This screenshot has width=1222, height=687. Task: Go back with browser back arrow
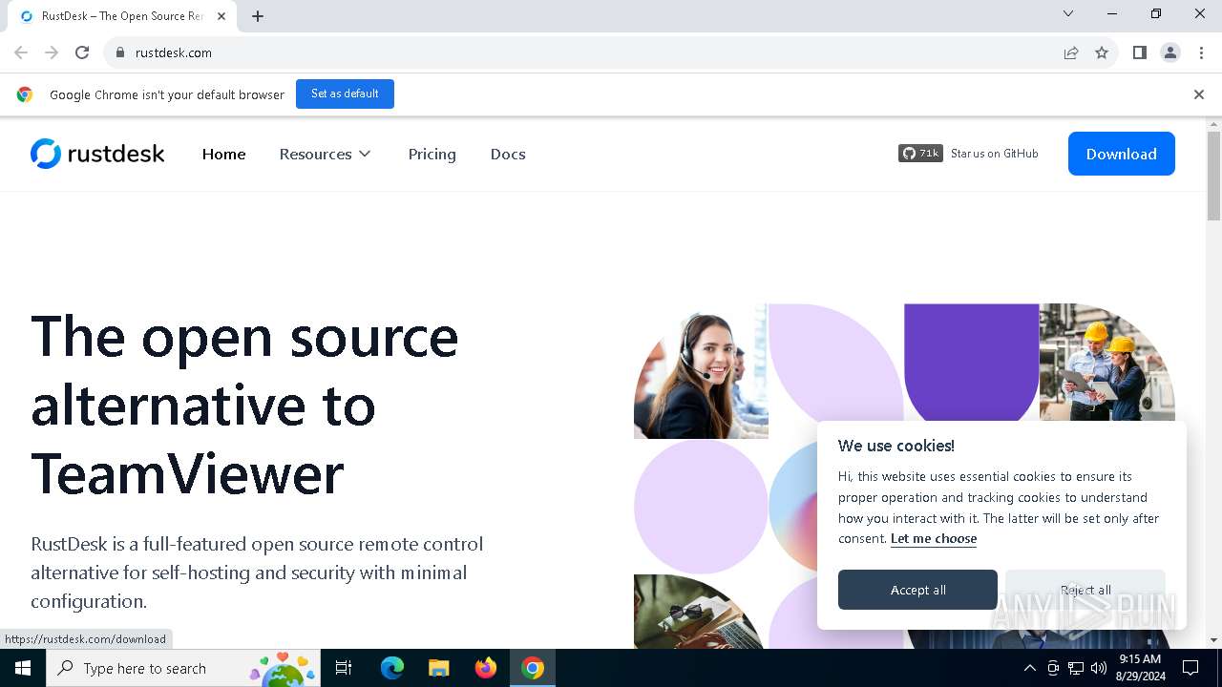point(21,52)
